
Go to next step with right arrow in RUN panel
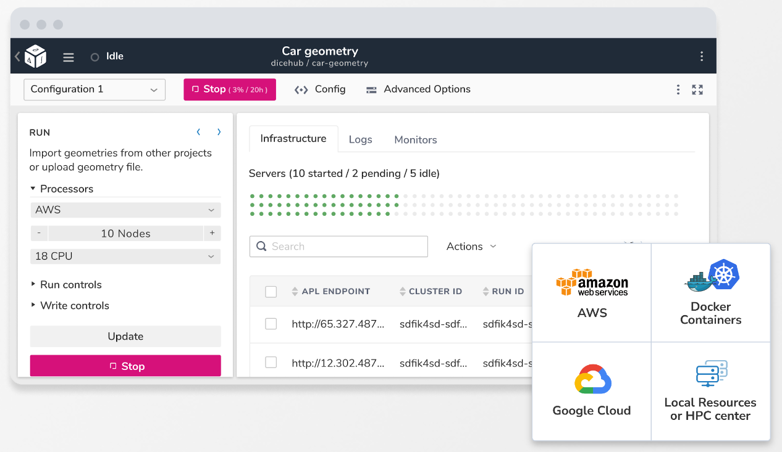(219, 132)
